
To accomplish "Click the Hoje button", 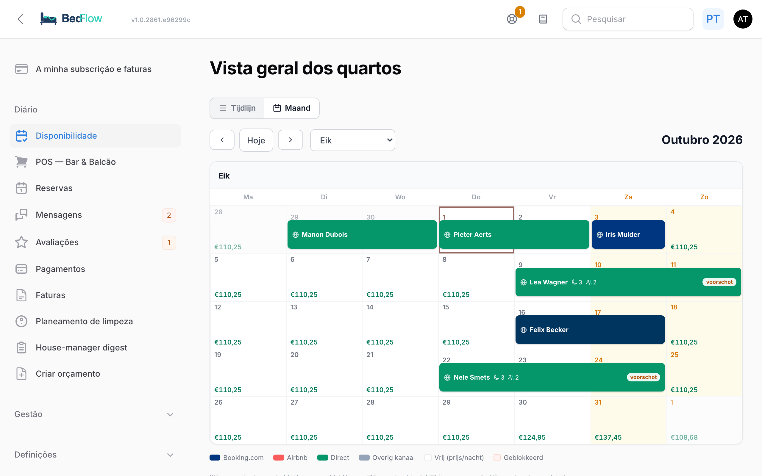I will click(x=256, y=140).
